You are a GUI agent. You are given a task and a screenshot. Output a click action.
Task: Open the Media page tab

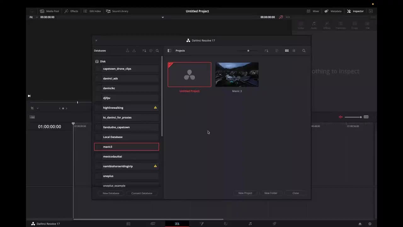(x=128, y=224)
